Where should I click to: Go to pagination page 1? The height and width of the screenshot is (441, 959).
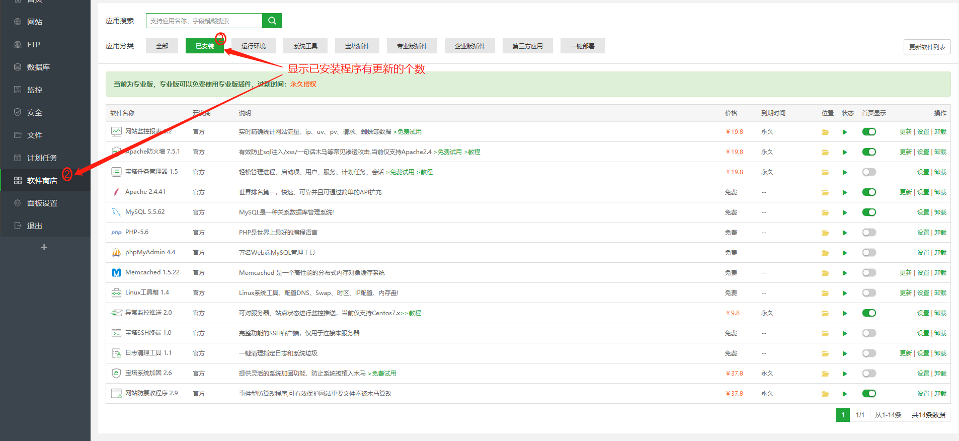coord(843,415)
